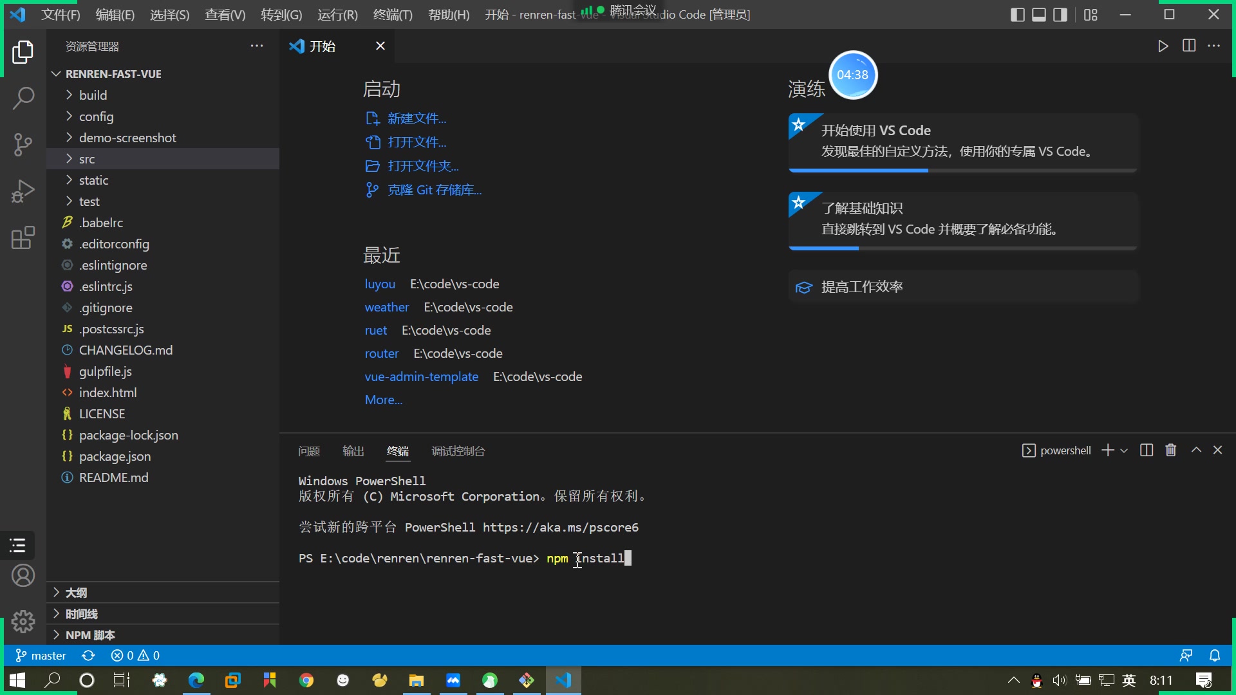This screenshot has width=1236, height=695.
Task: Open Explorer views and more actions ellipsis
Action: (257, 46)
